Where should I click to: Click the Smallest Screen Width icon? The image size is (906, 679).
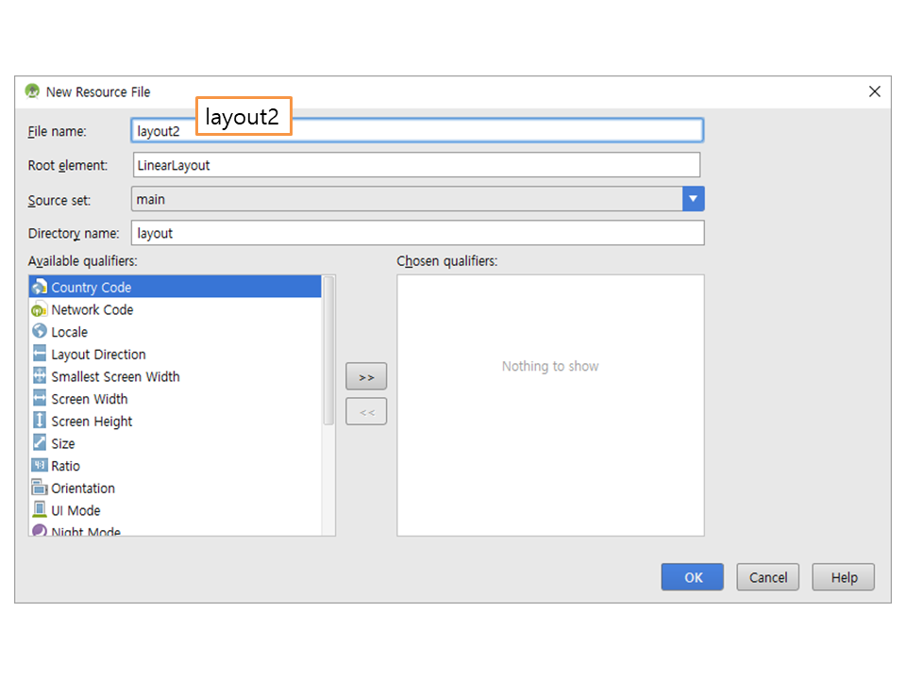[39, 376]
